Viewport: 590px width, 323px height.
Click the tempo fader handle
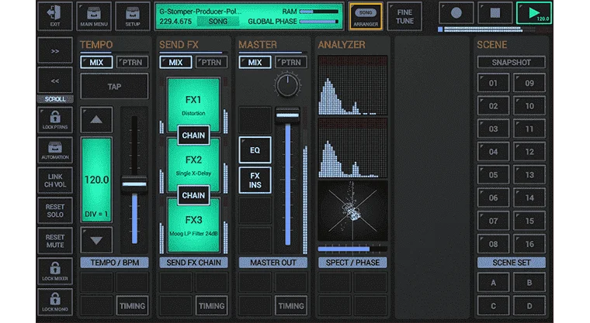click(134, 184)
